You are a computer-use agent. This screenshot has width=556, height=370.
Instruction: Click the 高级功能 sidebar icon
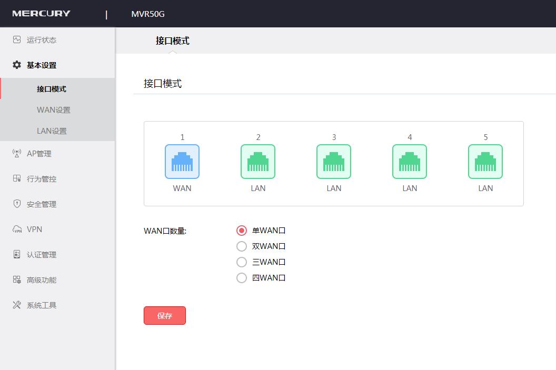click(x=16, y=279)
